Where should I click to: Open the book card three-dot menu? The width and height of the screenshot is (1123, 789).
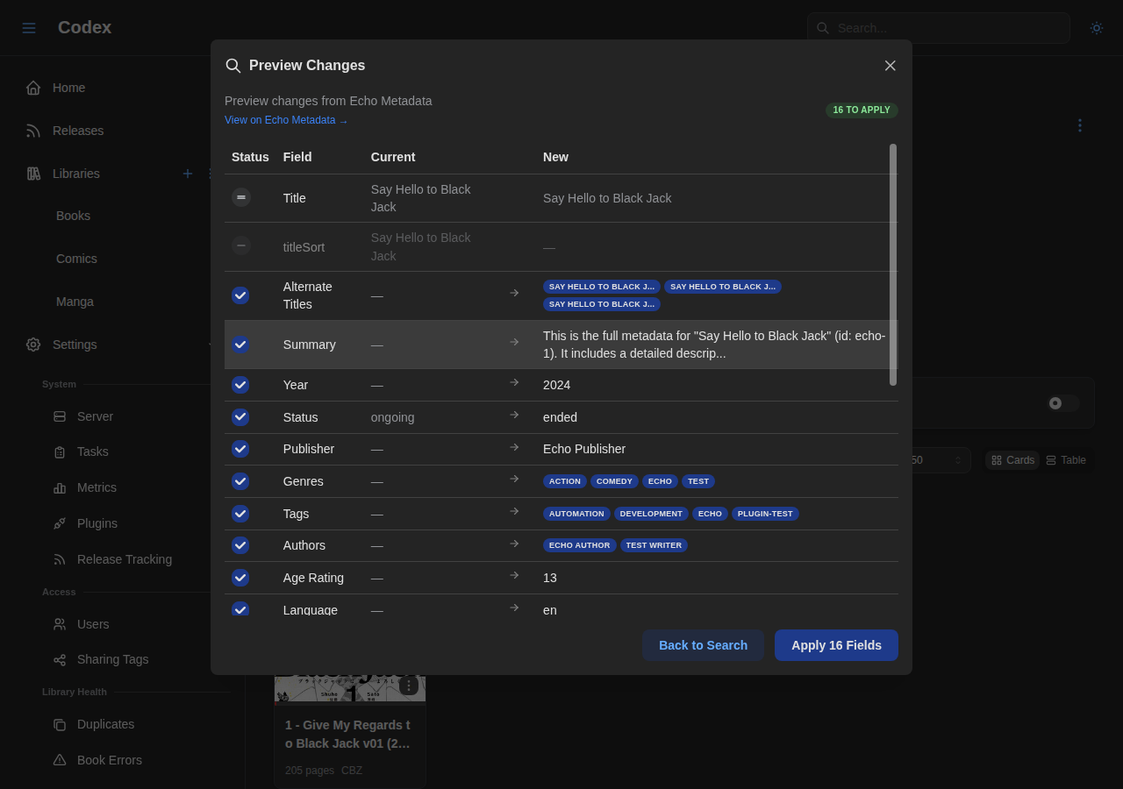point(408,686)
